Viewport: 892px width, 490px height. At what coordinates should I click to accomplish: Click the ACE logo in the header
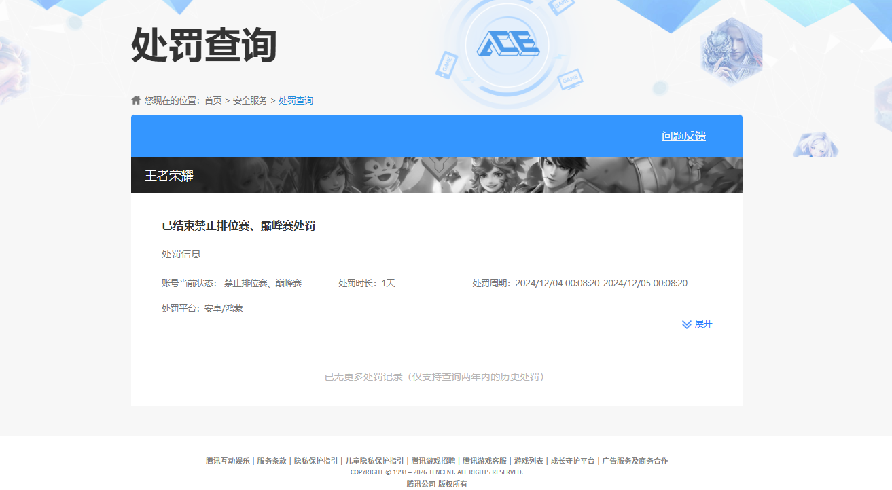click(x=507, y=45)
